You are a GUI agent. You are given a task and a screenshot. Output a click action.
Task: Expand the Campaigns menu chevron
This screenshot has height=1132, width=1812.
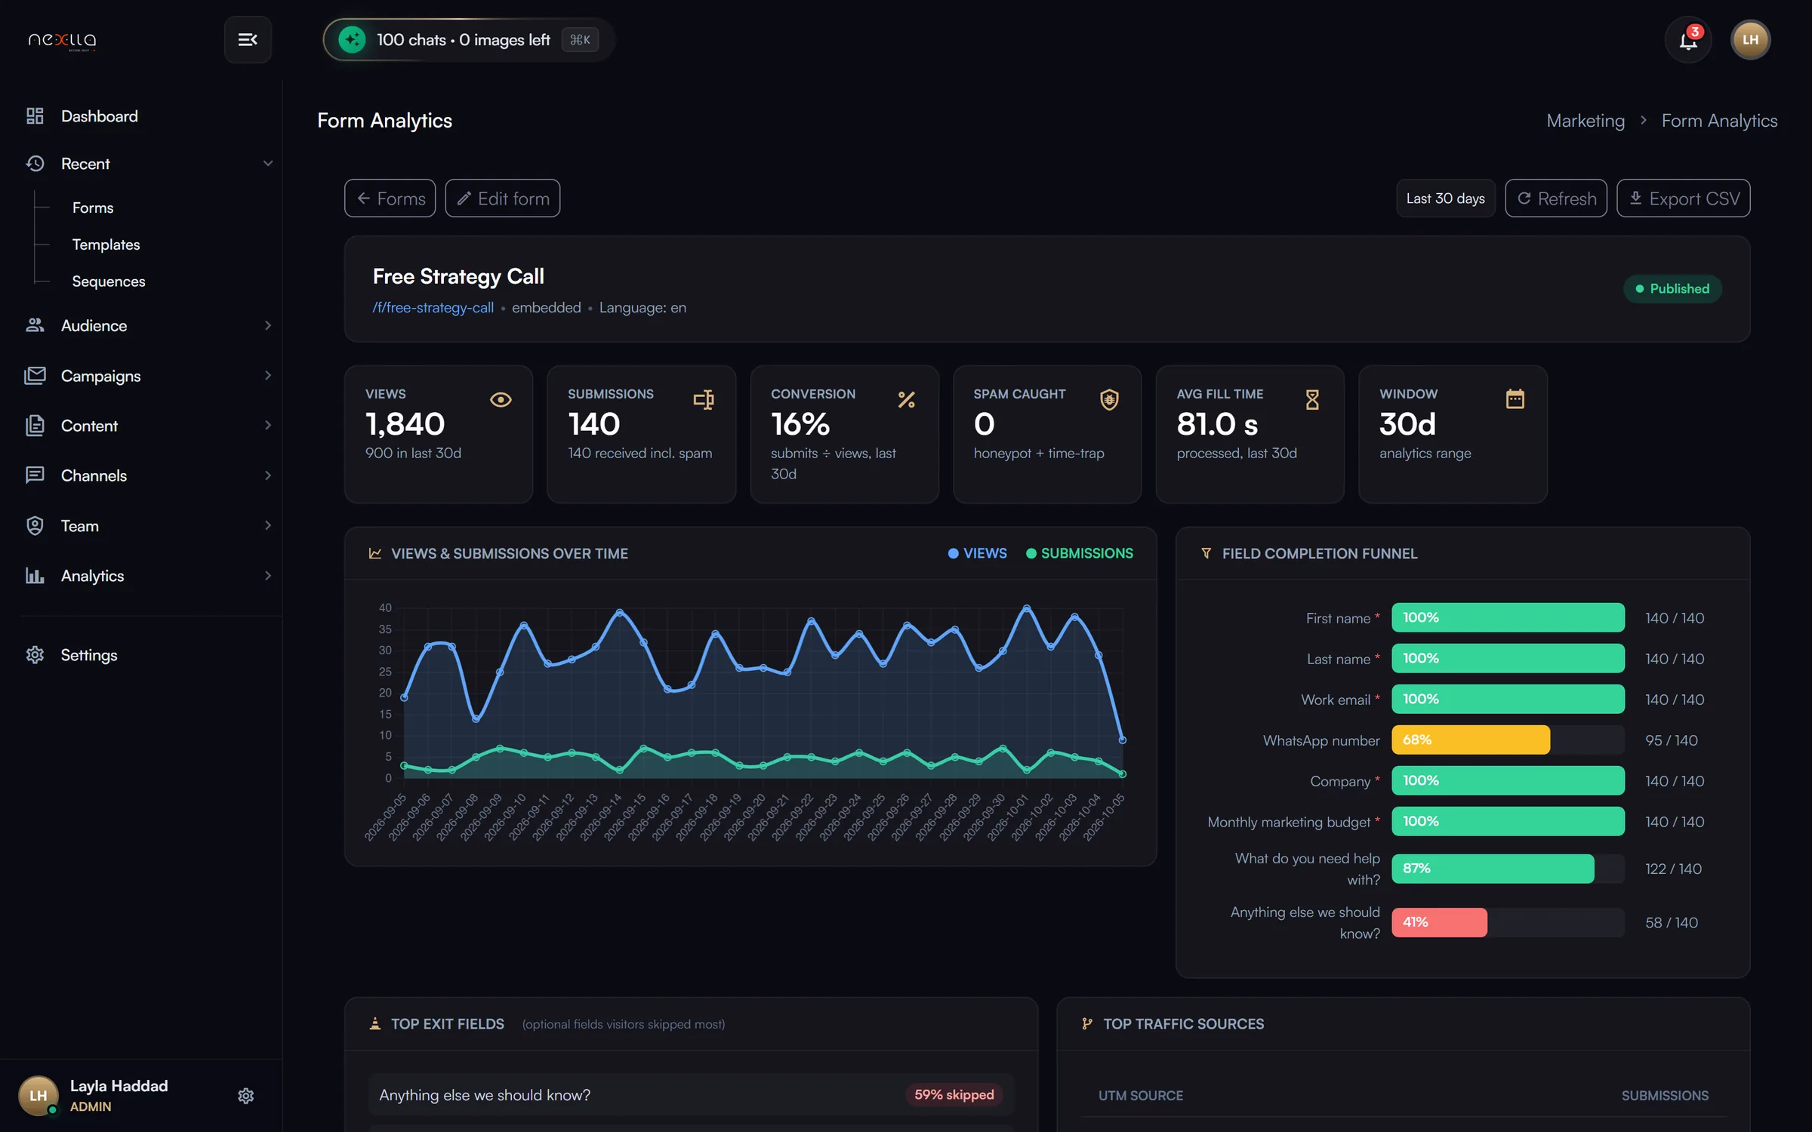click(x=267, y=375)
